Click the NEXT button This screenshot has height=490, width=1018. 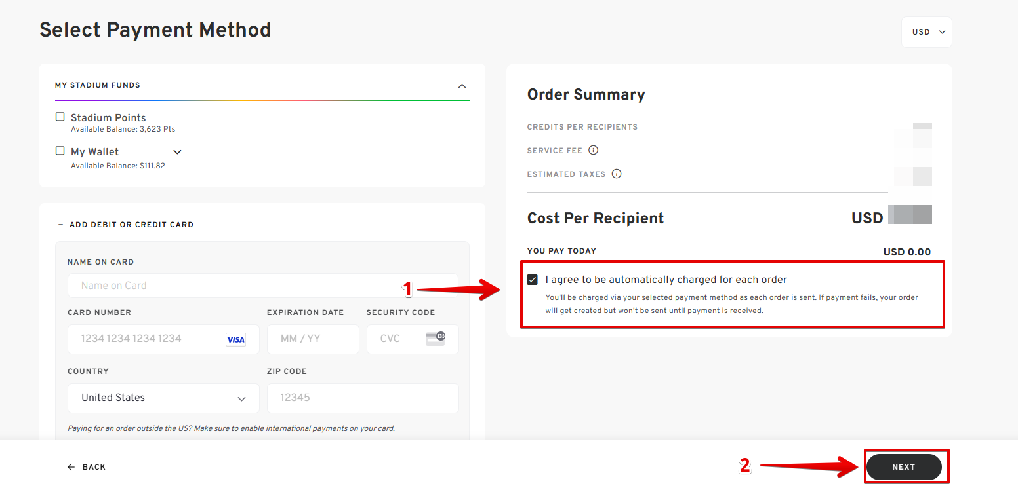point(904,467)
